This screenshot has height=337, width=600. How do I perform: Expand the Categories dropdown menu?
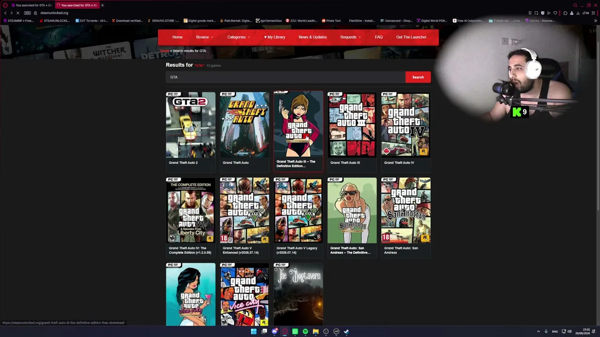(239, 37)
